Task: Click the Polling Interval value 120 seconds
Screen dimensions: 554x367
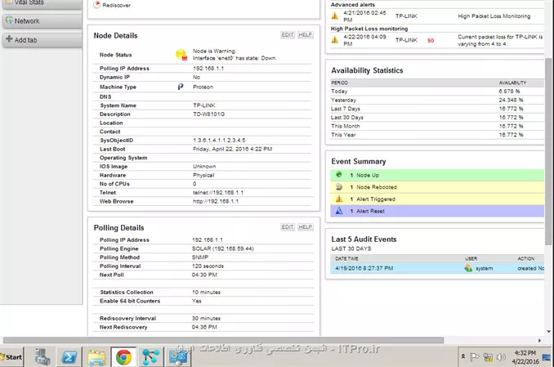Action: coord(208,266)
